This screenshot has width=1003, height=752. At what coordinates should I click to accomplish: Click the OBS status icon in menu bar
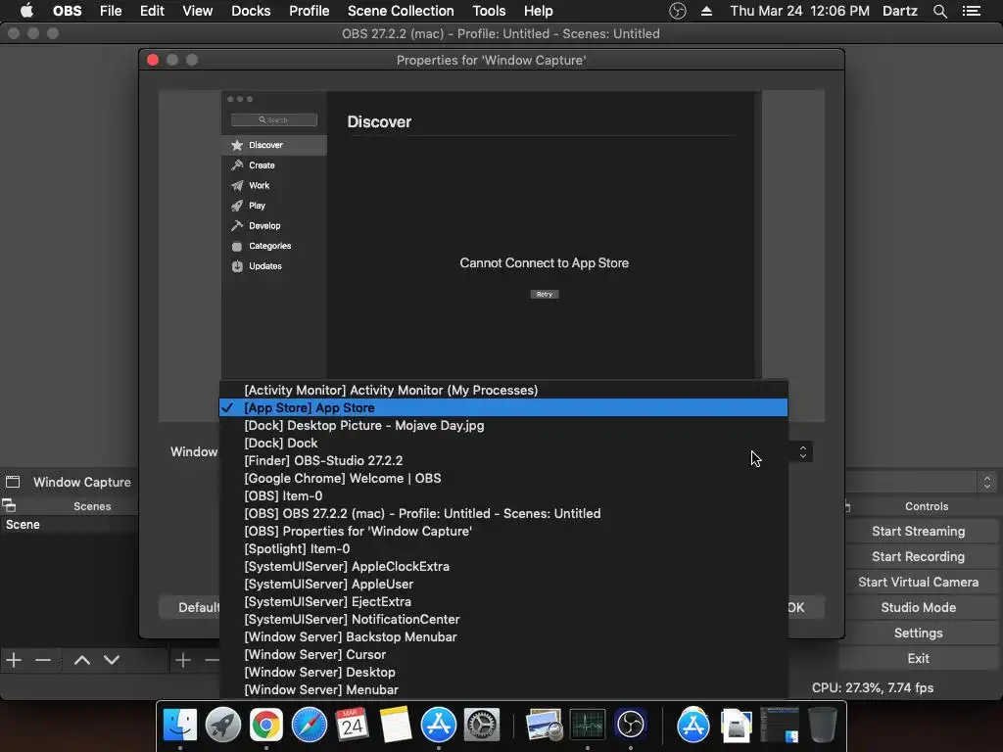[678, 11]
